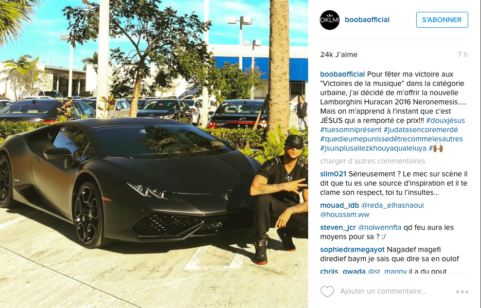Open the #quedieumepunissedêtrecommelesautres hashtag
The width and height of the screenshot is (481, 308).
391,139
